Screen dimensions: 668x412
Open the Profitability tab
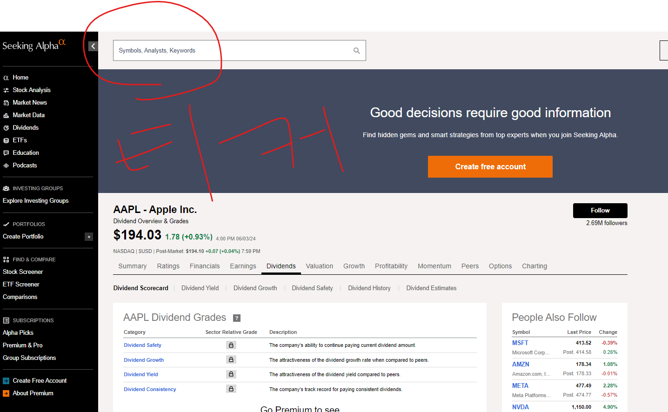pos(391,266)
